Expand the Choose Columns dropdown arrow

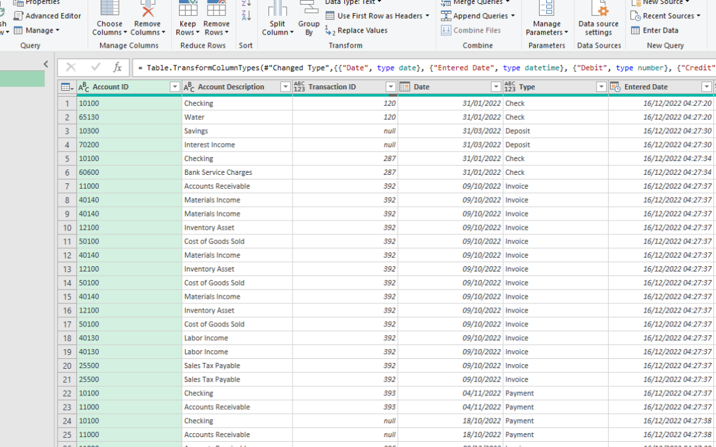125,32
